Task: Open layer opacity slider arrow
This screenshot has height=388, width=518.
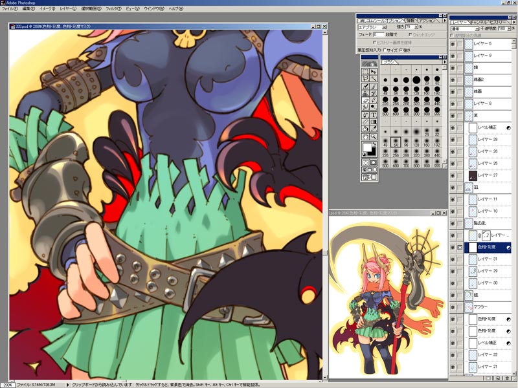Action: [508, 28]
